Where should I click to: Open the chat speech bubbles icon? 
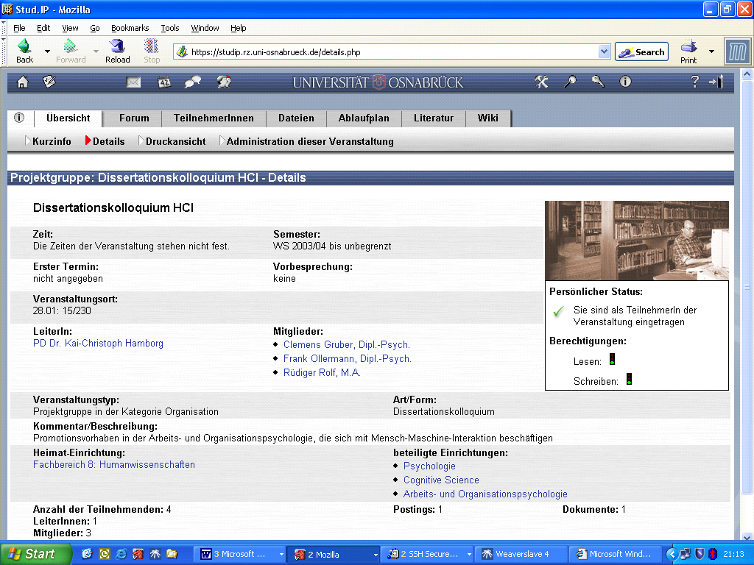pos(193,82)
